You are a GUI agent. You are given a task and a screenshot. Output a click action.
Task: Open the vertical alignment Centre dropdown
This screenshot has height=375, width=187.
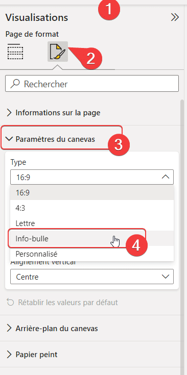click(92, 277)
